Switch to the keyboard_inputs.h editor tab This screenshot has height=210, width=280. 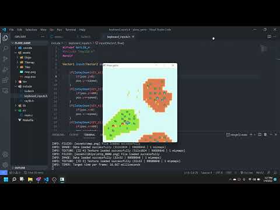[118, 37]
